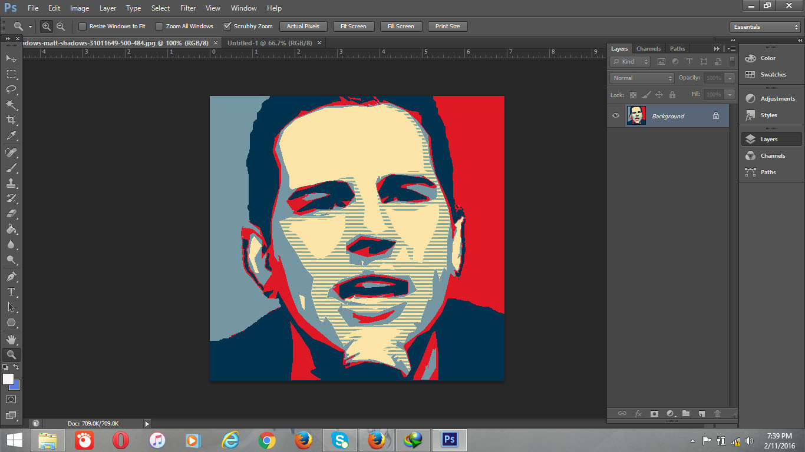Select the Blur tool
Screen dimensions: 805x452
pyautogui.click(x=11, y=244)
